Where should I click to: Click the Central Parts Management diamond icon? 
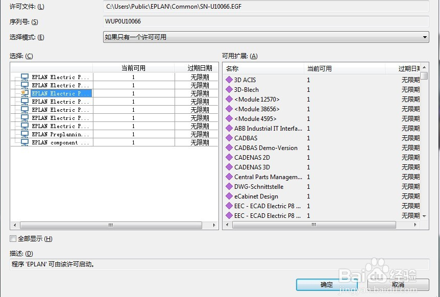[229, 177]
